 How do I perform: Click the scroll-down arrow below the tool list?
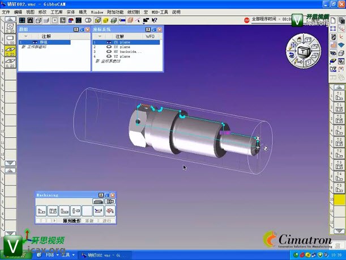[10, 163]
